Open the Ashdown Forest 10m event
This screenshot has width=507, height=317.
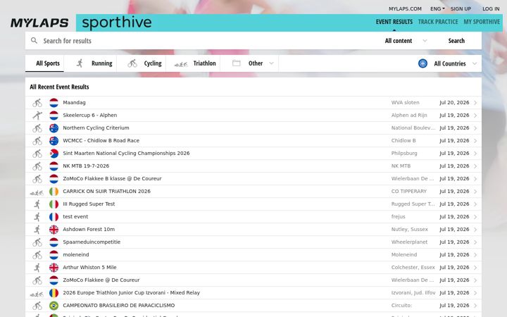254,230
